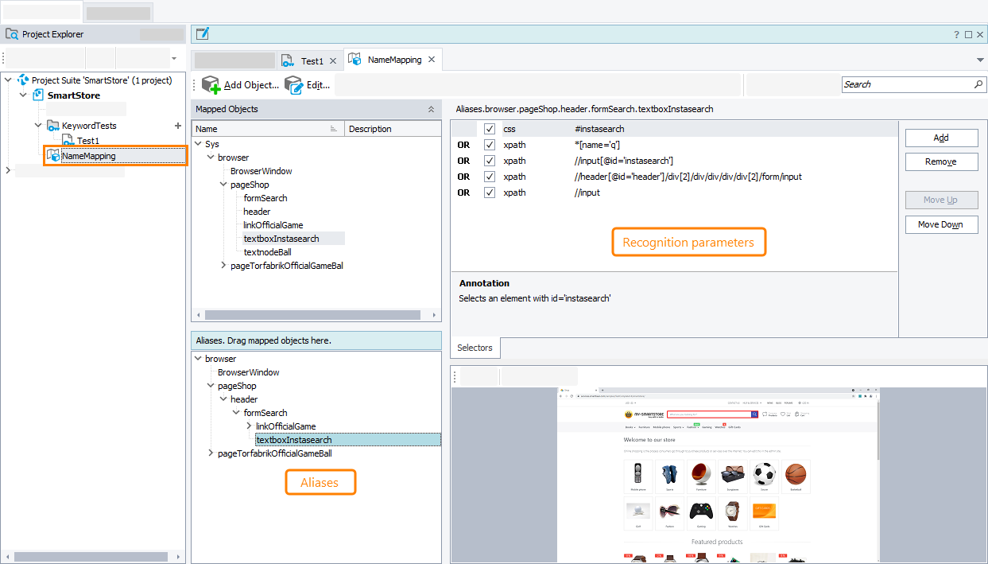
Task: Click the compose icon at top of document panel
Action: click(202, 33)
